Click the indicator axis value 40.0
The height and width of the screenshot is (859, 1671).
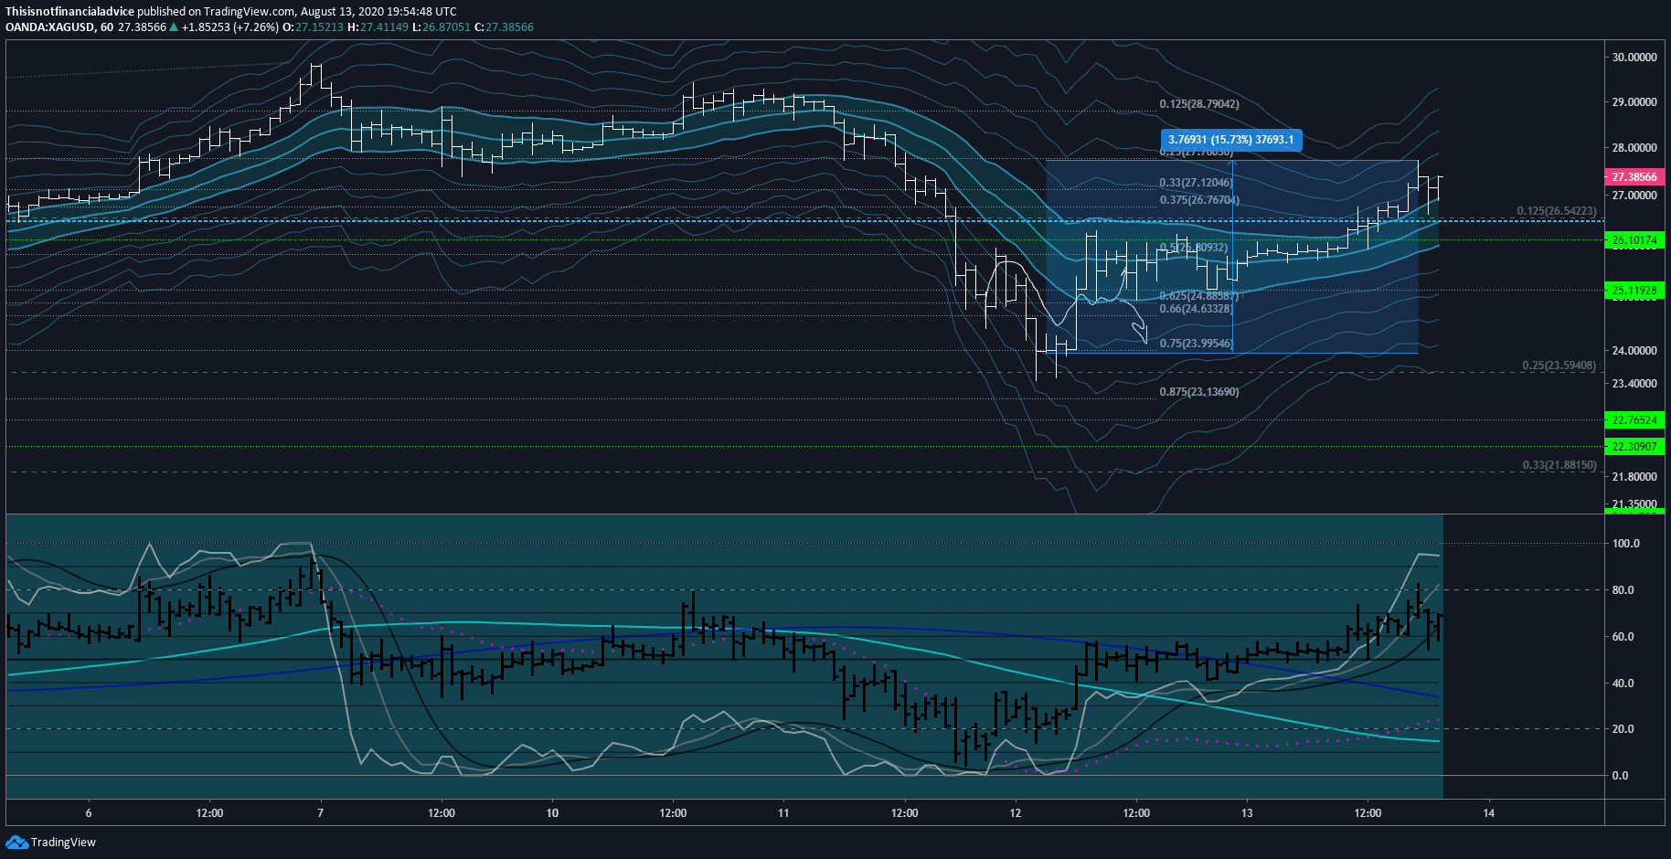point(1623,684)
